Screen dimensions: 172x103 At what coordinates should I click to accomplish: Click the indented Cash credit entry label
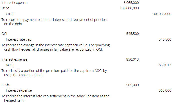coord(10,14)
